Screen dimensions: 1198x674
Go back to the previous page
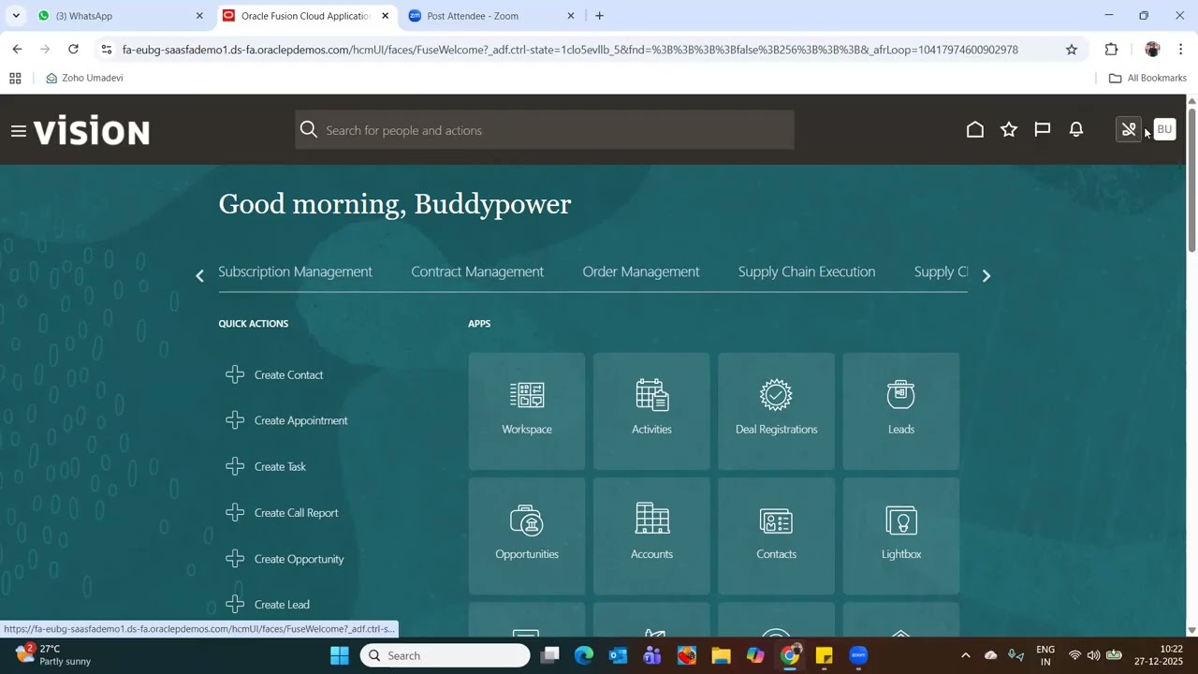17,50
